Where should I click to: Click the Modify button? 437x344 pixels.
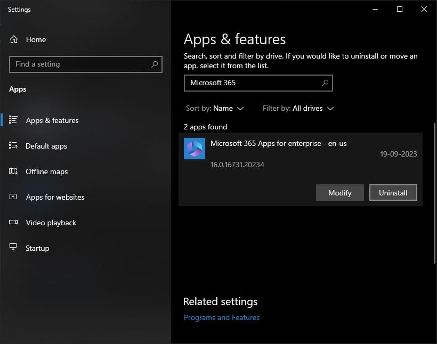click(x=340, y=193)
